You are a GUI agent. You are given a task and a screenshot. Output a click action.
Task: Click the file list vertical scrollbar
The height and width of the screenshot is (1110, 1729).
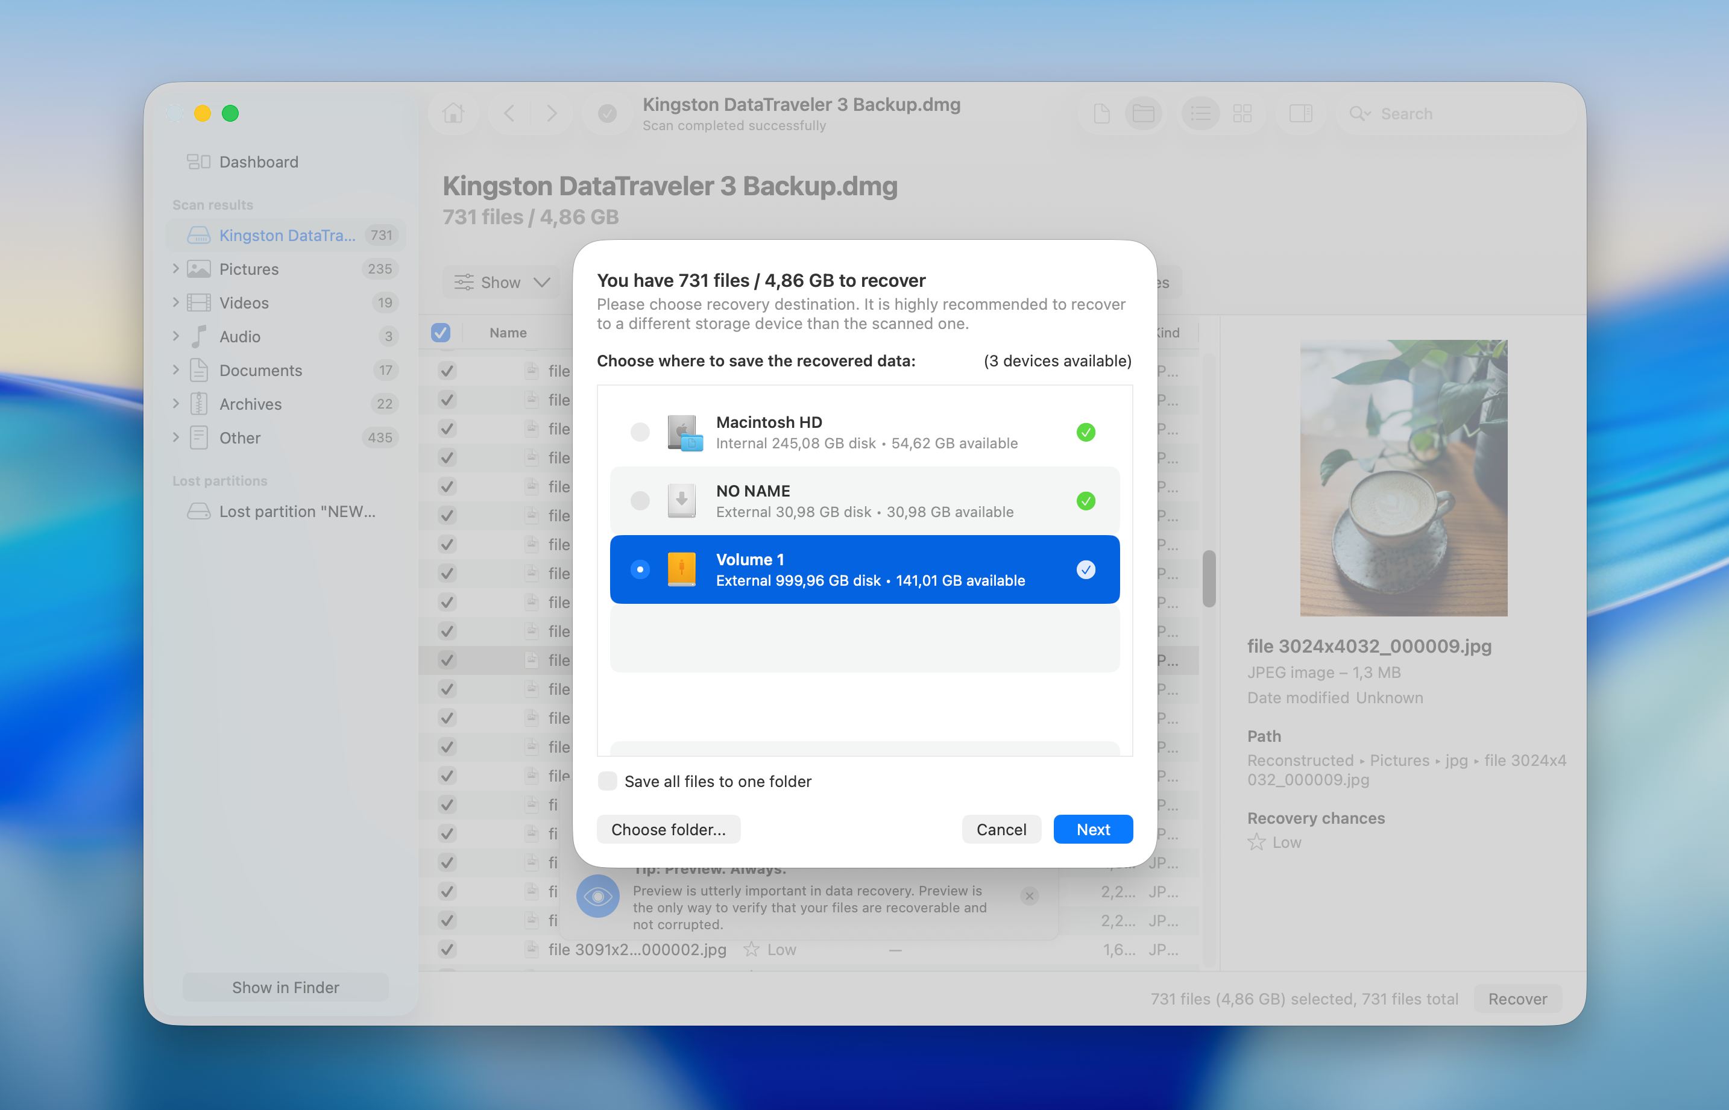1209,579
